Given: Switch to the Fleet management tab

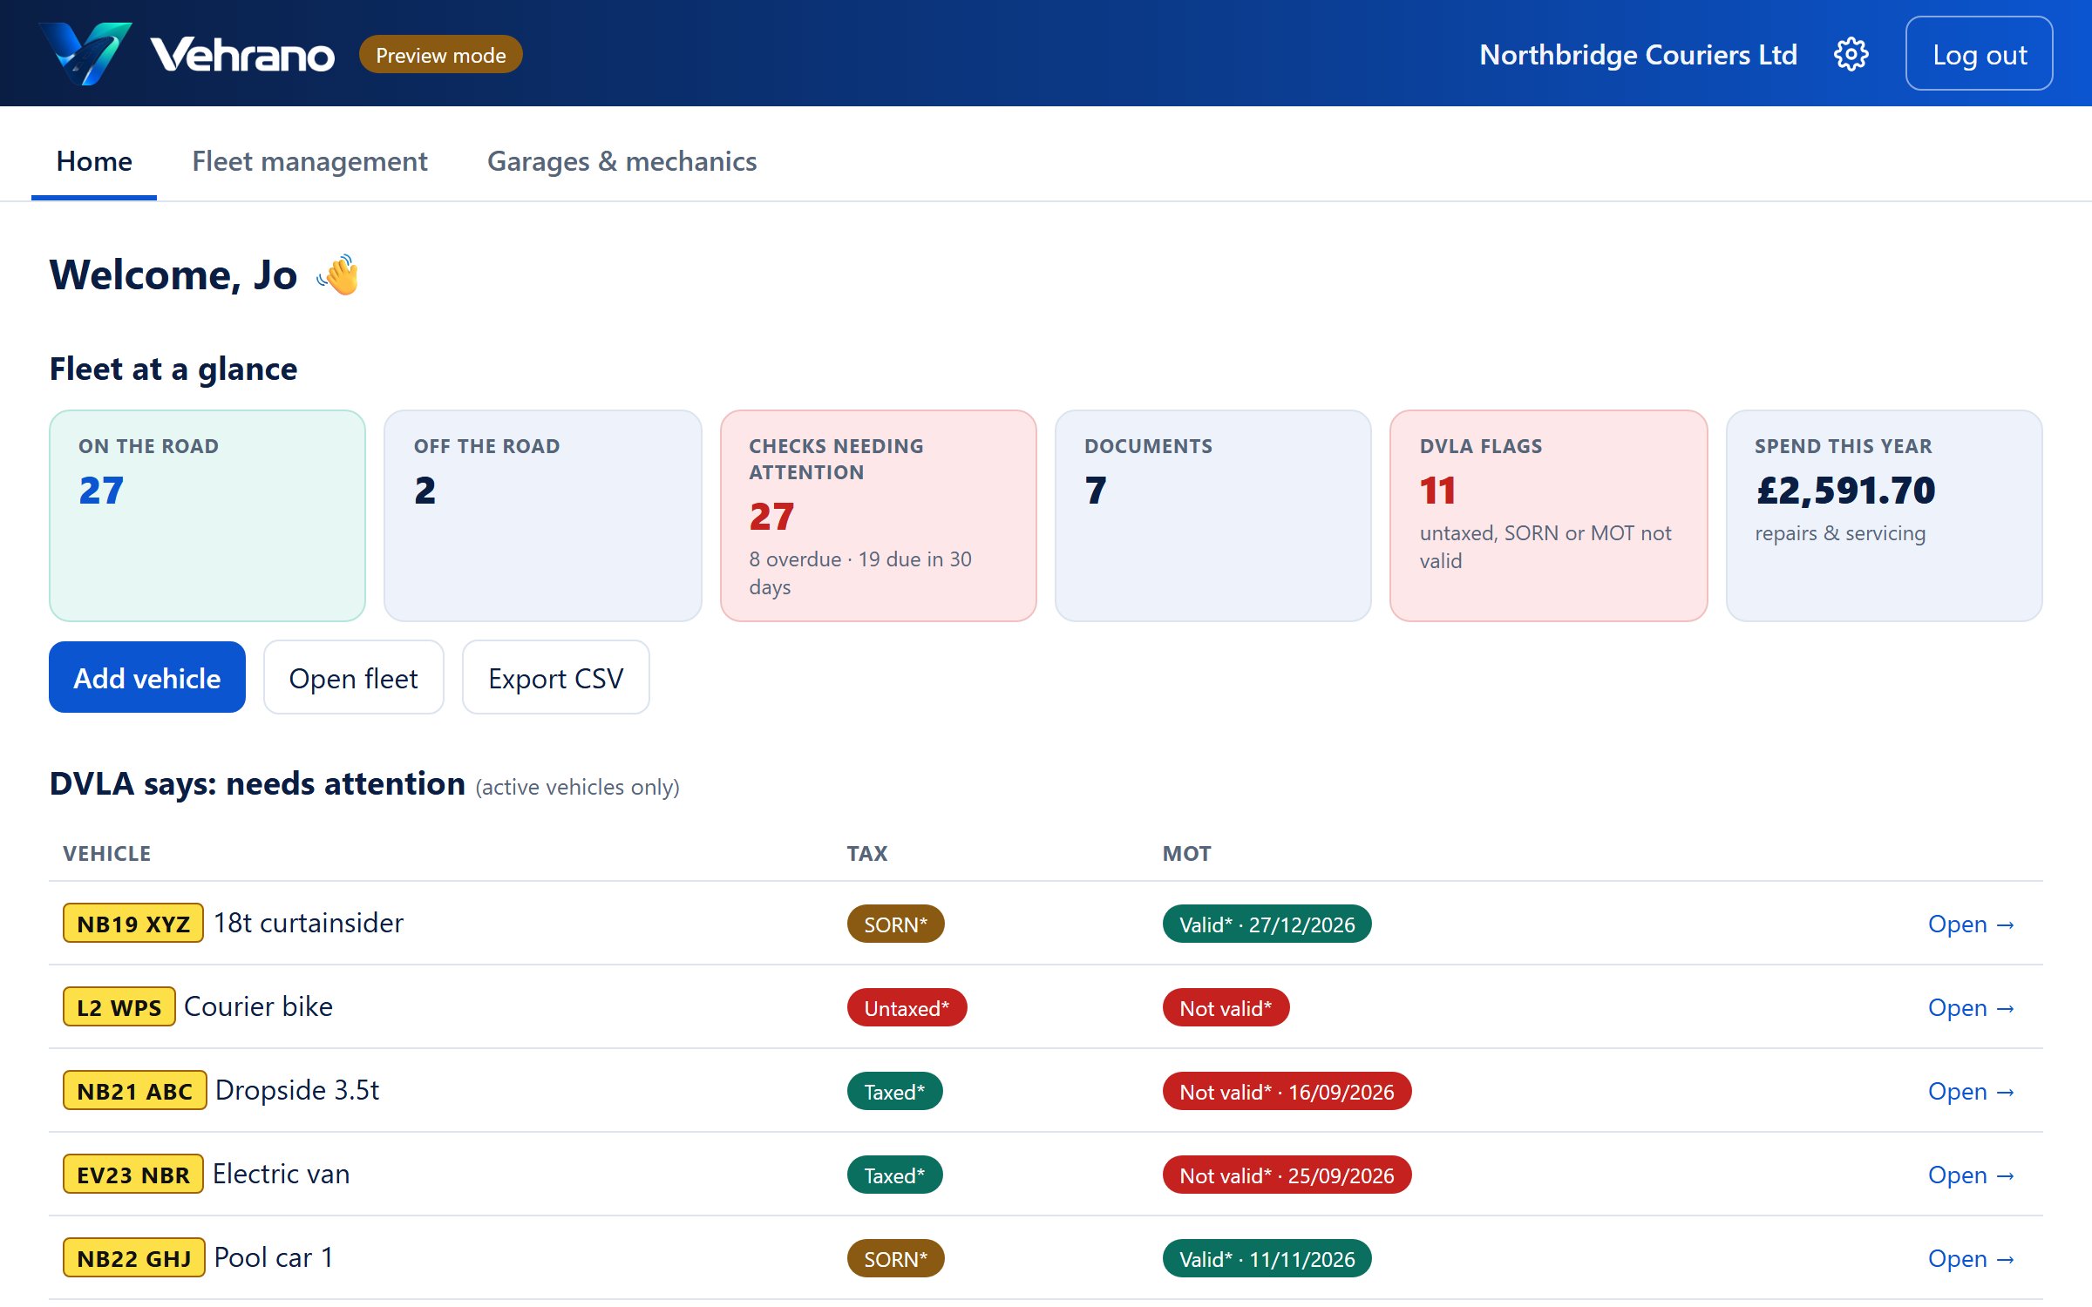Looking at the screenshot, I should [x=309, y=161].
